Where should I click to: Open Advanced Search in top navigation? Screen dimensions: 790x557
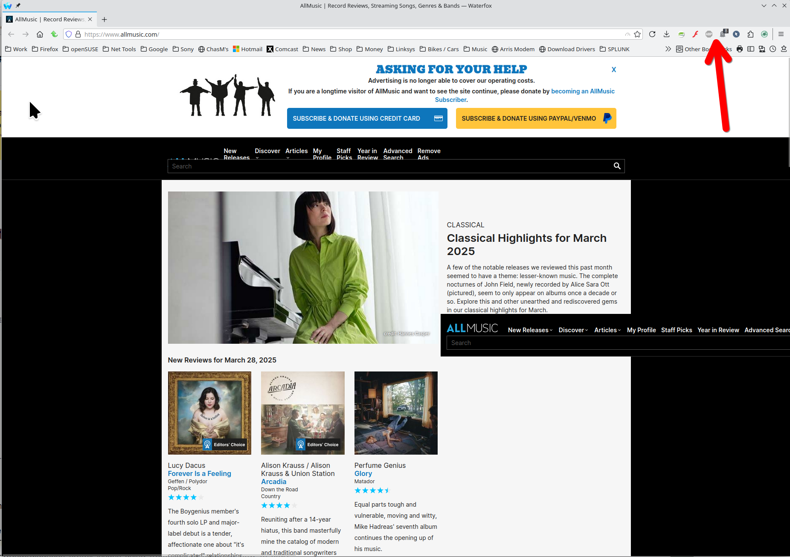[x=398, y=154]
